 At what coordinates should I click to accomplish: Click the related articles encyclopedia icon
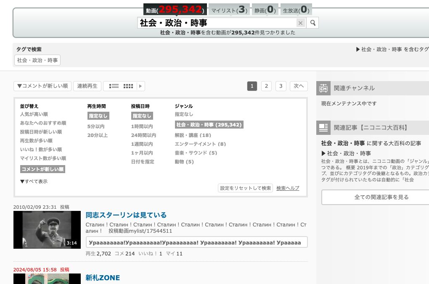tap(323, 127)
